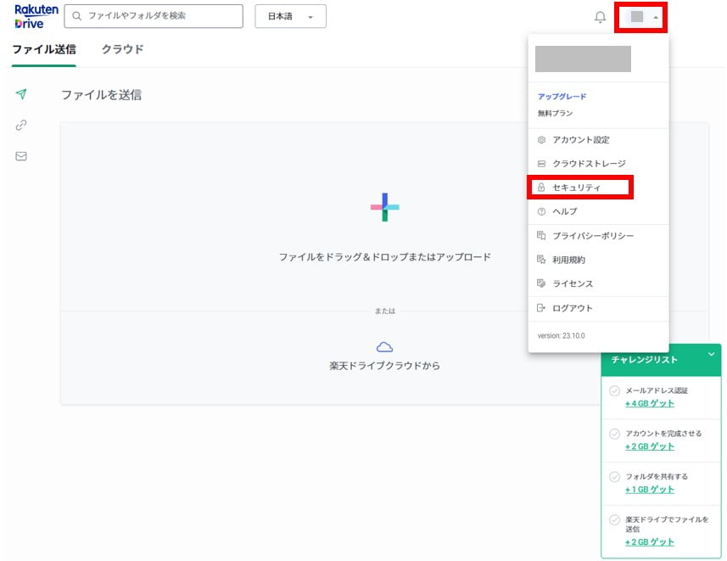The width and height of the screenshot is (727, 561).
Task: Open the 日本語 language dropdown
Action: point(290,16)
